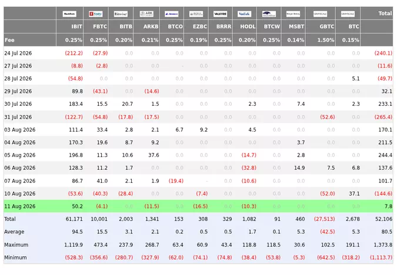Screen dimensions: 400x275
Task: Click the WisdomTree logo above BTCW
Action: pyautogui.click(x=269, y=14)
